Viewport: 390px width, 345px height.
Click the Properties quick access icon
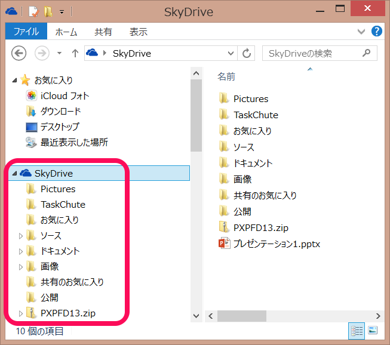(33, 12)
